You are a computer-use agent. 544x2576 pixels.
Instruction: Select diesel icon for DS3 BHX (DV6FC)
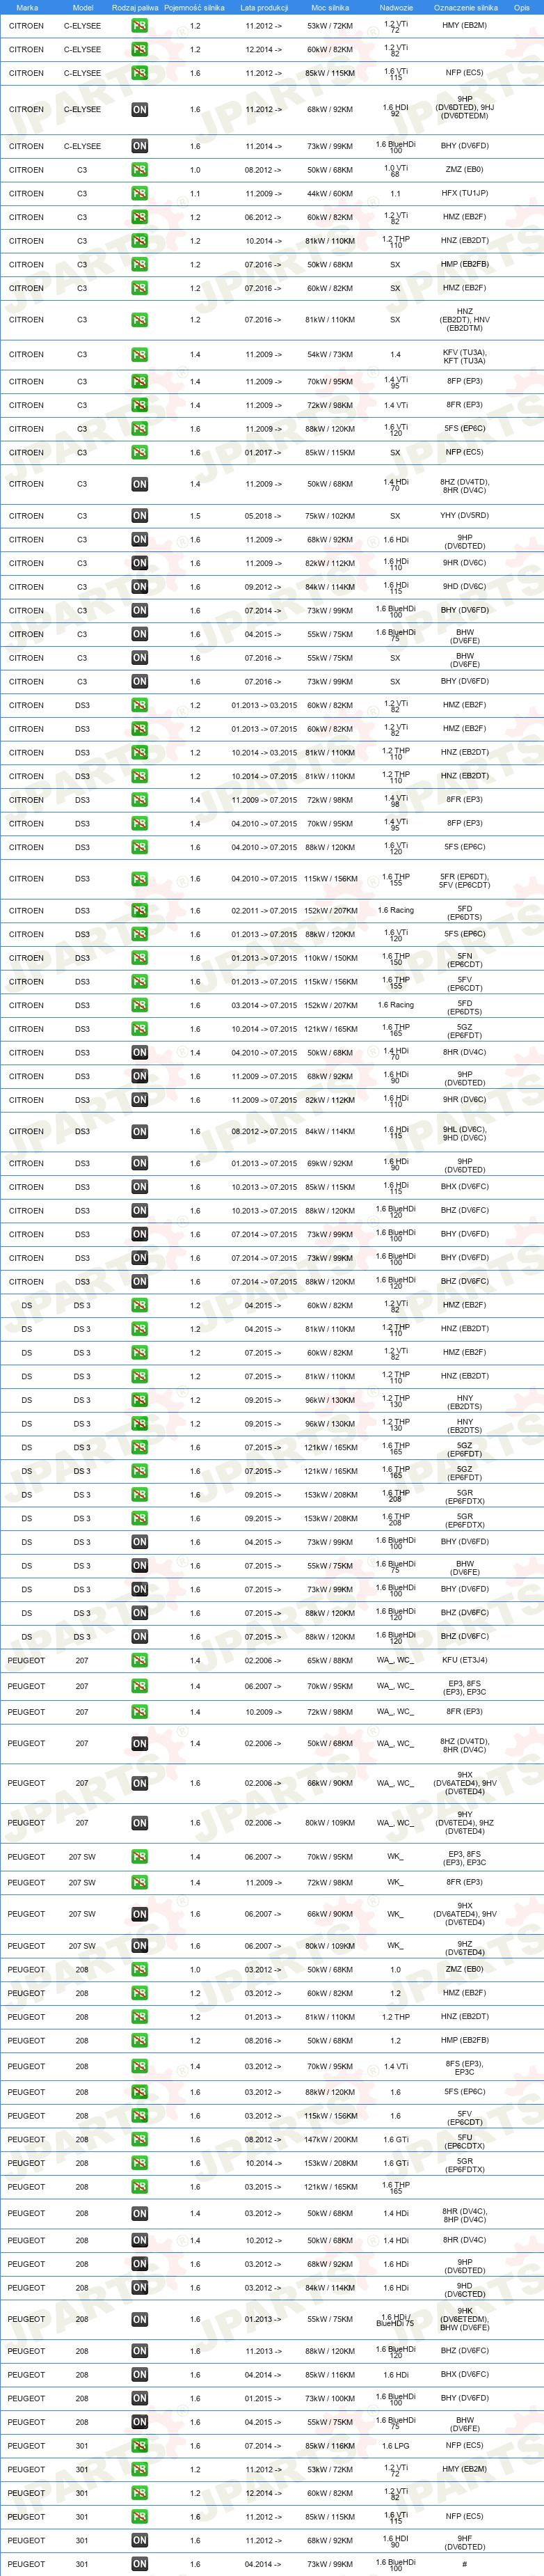(x=139, y=1187)
